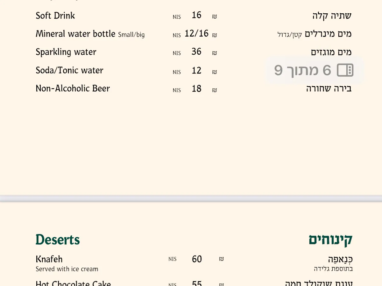This screenshot has height=286, width=382.
Task: Click the "Soda/Tonic water" item
Action: click(69, 70)
